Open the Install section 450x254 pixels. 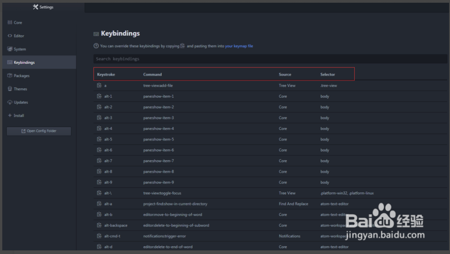39,115
